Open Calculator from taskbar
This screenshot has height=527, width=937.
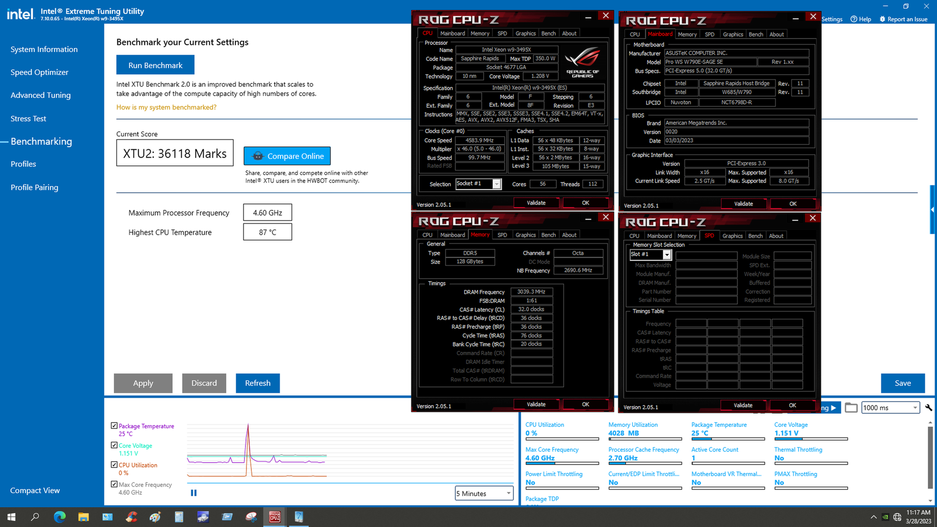coord(179,517)
